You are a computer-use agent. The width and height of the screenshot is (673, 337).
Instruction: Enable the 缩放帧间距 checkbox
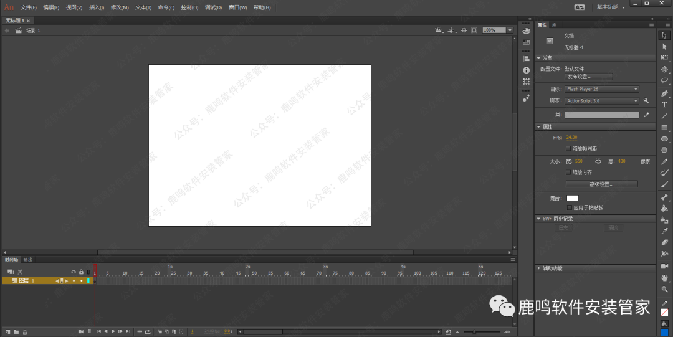[568, 149]
